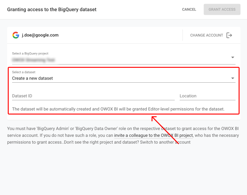The width and height of the screenshot is (247, 195).
Task: Focus the Location input field
Action: [x=208, y=96]
